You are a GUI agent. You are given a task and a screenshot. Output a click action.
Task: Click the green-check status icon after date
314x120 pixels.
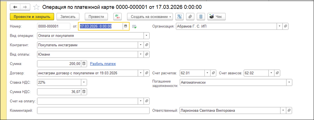pos(134,26)
